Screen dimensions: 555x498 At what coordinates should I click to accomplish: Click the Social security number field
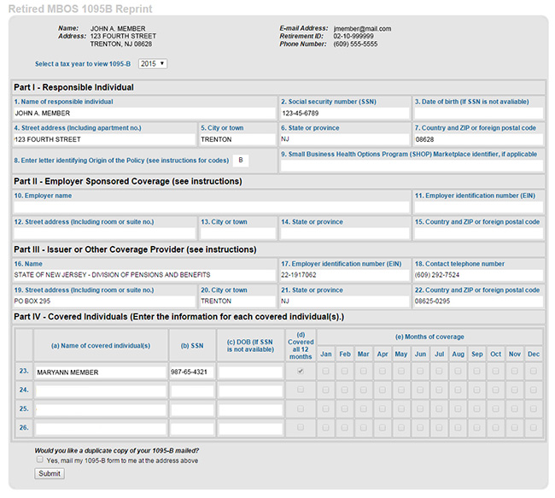[345, 114]
